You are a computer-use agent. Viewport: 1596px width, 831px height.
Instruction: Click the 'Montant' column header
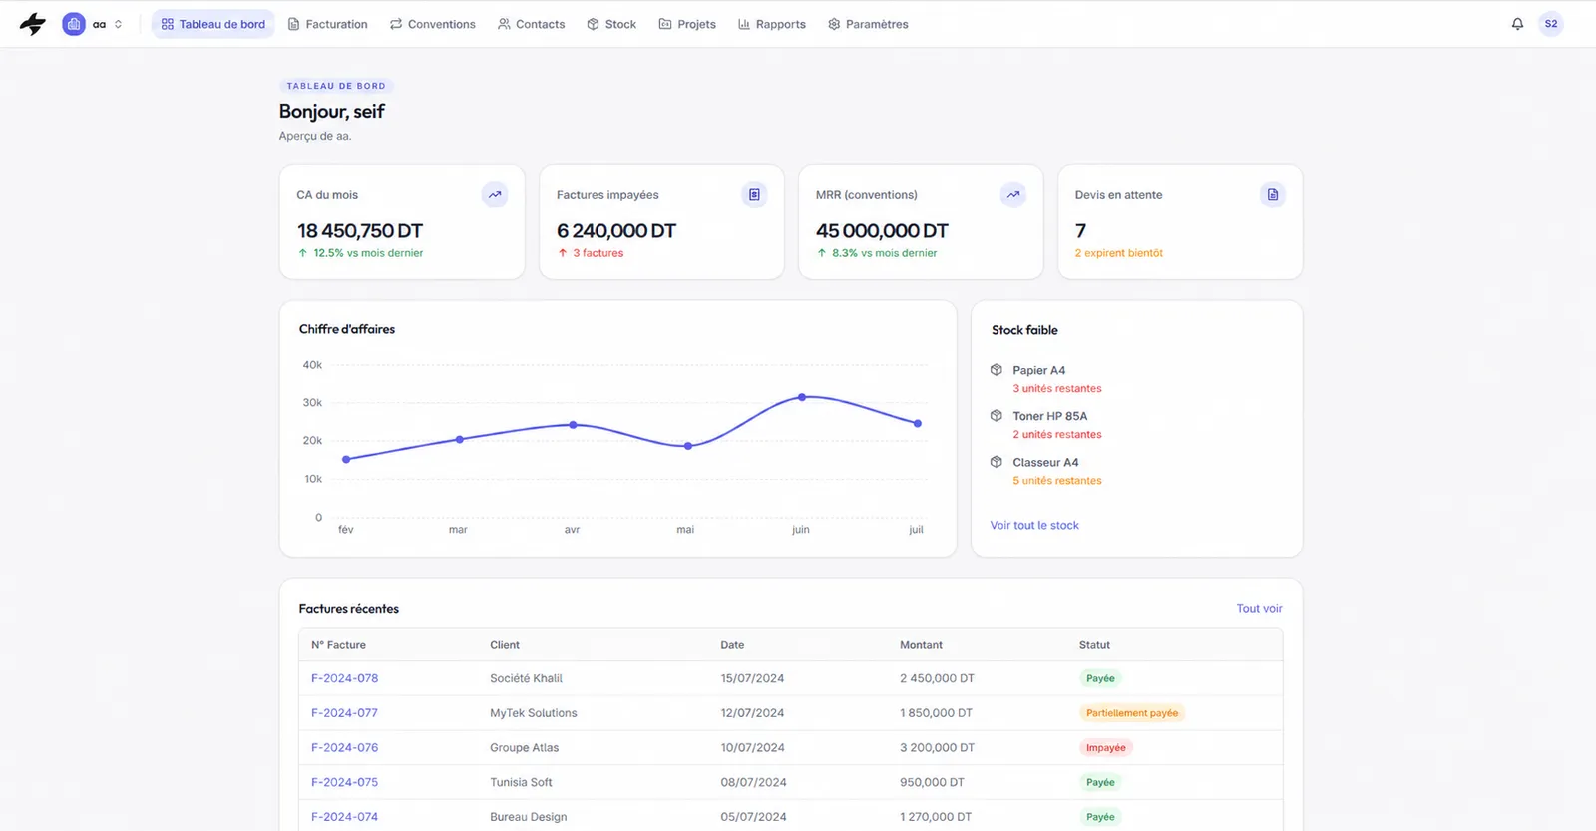click(921, 645)
